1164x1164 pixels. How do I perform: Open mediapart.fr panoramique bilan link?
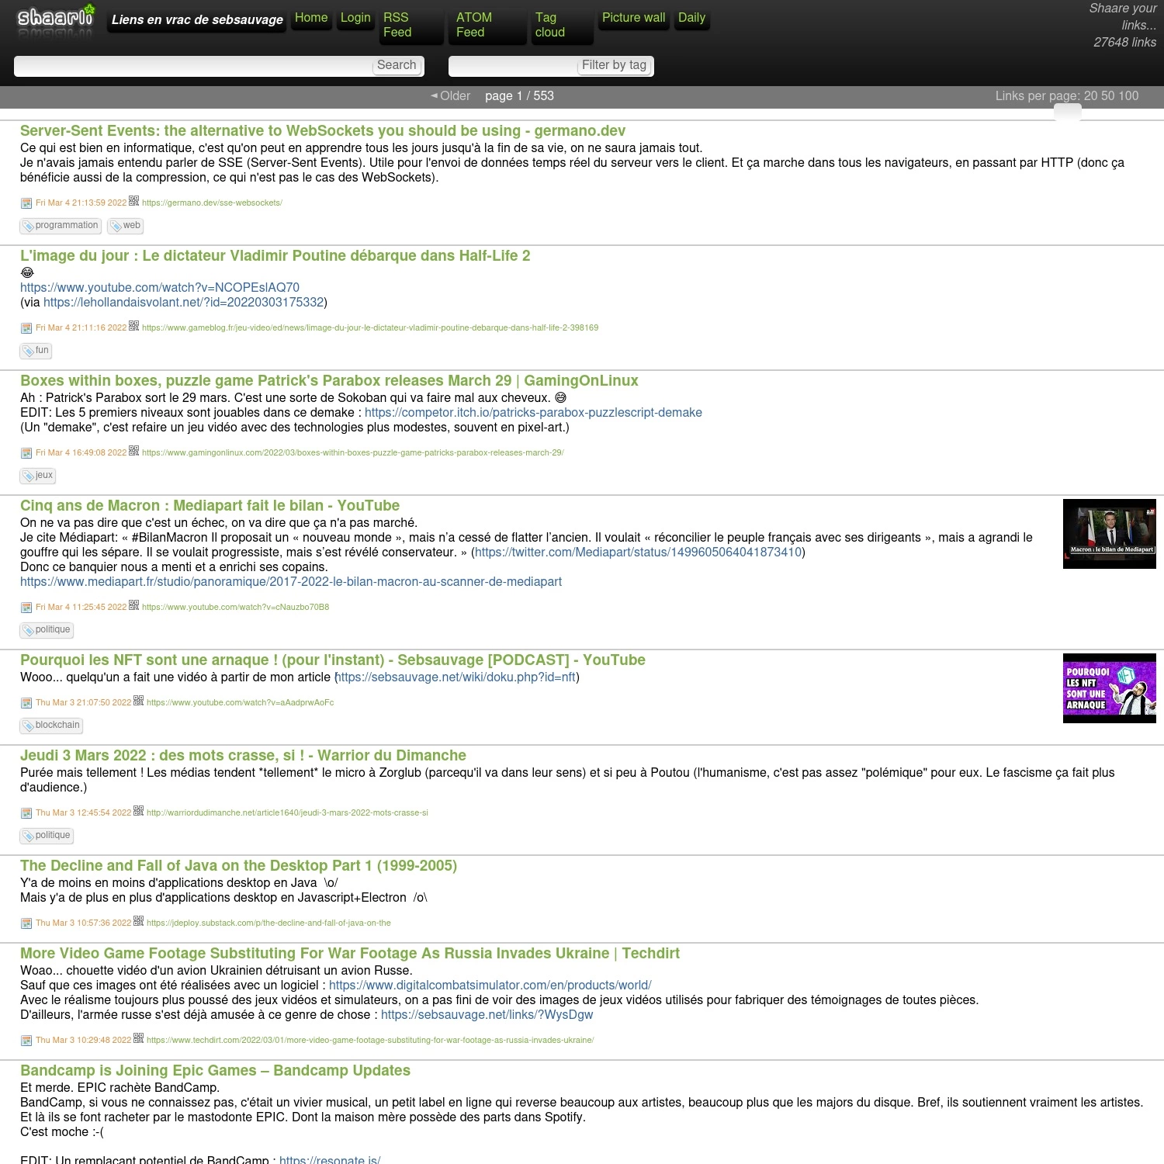(x=291, y=582)
